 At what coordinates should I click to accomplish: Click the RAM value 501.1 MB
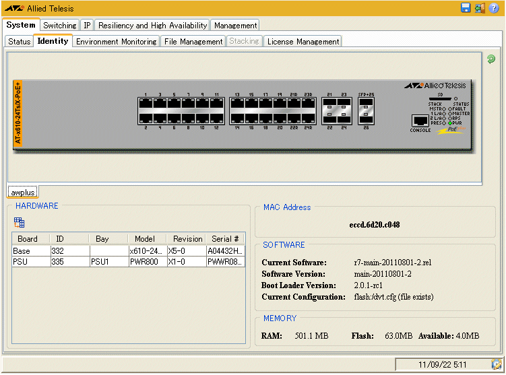tap(311, 336)
